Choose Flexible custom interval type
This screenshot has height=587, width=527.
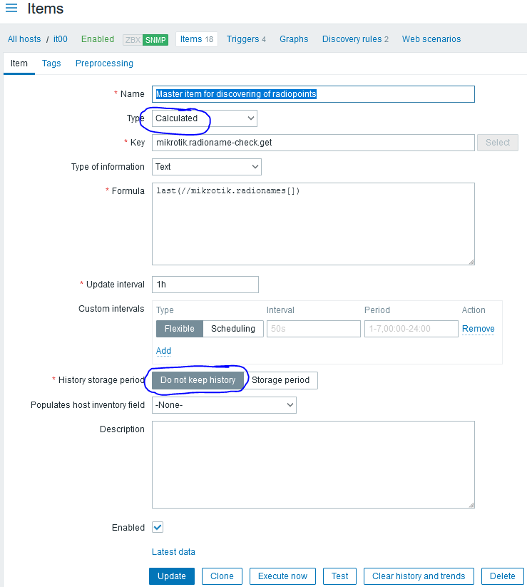(x=179, y=329)
